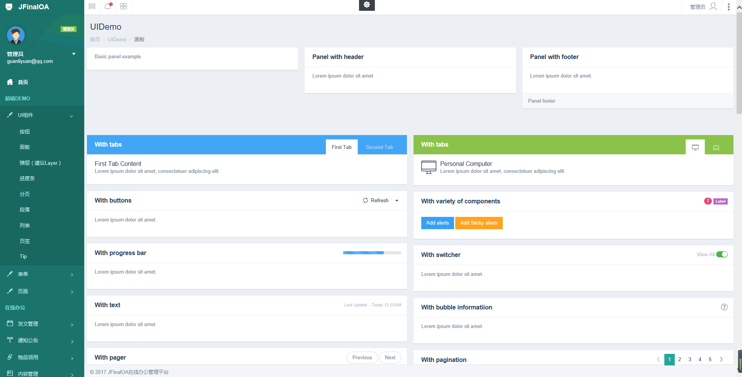Viewport: 742px width, 377px height.
Task: Click the question mark bubble info icon
Action: [724, 307]
